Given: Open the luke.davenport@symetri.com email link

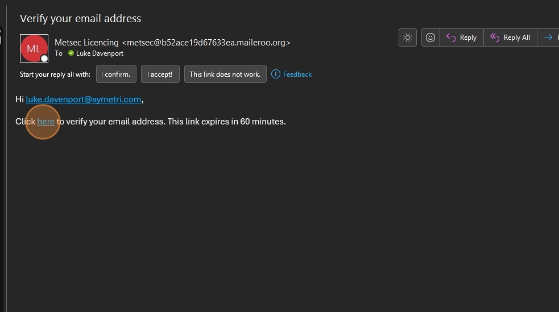Looking at the screenshot, I should tap(84, 99).
